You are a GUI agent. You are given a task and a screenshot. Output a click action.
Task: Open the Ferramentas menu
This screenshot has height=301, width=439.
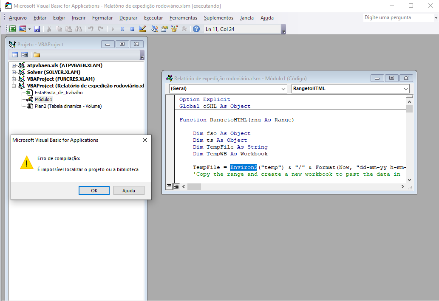(x=183, y=18)
